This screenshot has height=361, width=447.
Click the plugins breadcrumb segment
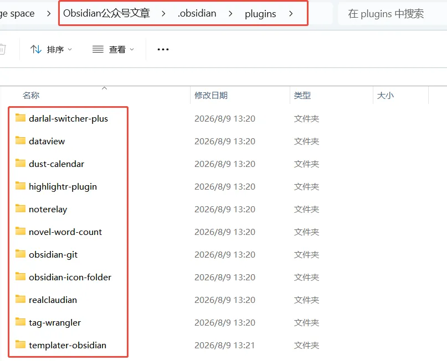260,14
